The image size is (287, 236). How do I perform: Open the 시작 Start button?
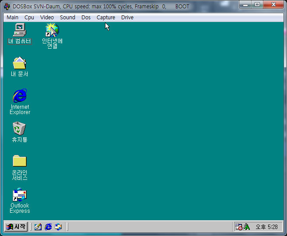[16, 227]
